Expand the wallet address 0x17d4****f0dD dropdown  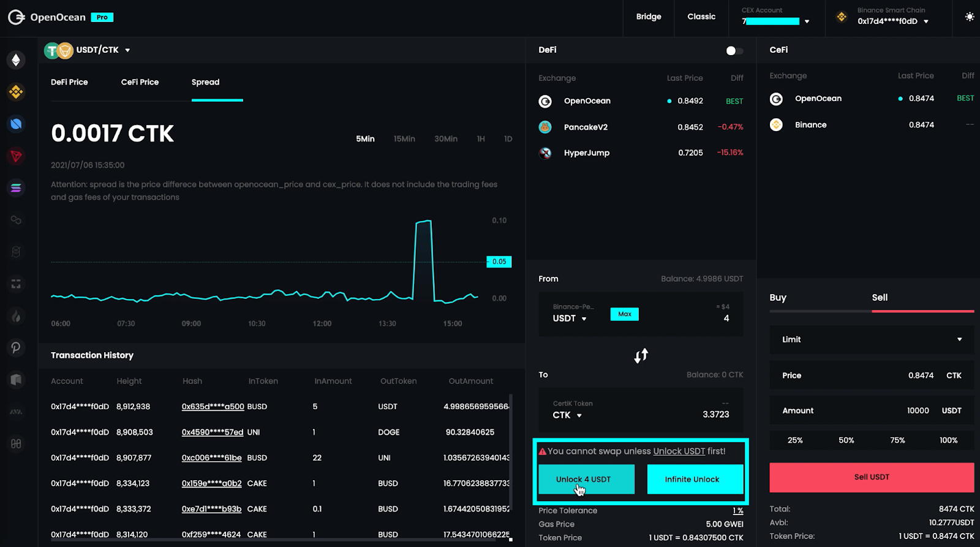coord(926,21)
